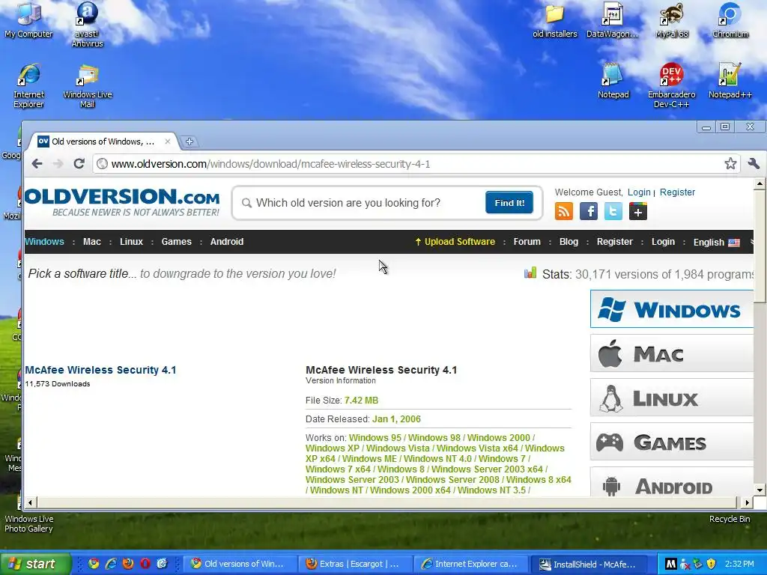The image size is (767, 575).
Task: Click Login link beside Welcome Guest
Action: point(639,192)
